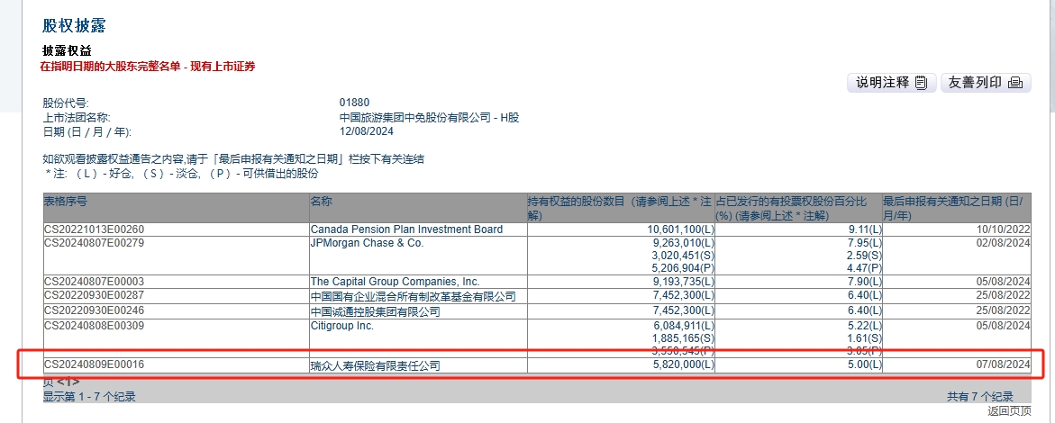
Task: Open the 返回页顶 link
Action: 1008,411
